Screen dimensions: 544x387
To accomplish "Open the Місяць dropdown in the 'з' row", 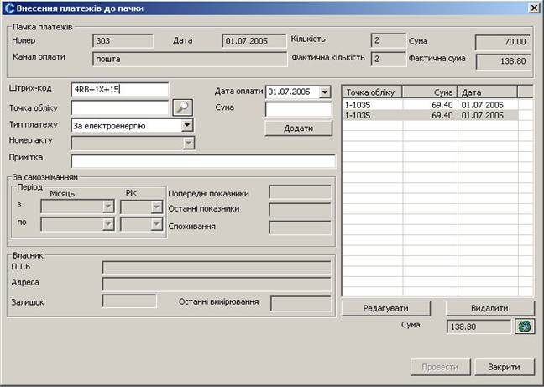I will point(108,207).
